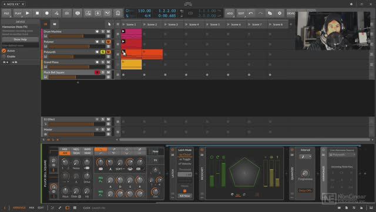376x212 pixels.
Task: Launch the Polymer clip in Scene 1
Action: click(123, 41)
